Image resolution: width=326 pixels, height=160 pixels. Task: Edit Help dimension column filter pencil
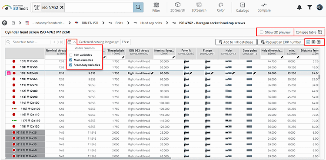pyautogui.click(x=282, y=57)
